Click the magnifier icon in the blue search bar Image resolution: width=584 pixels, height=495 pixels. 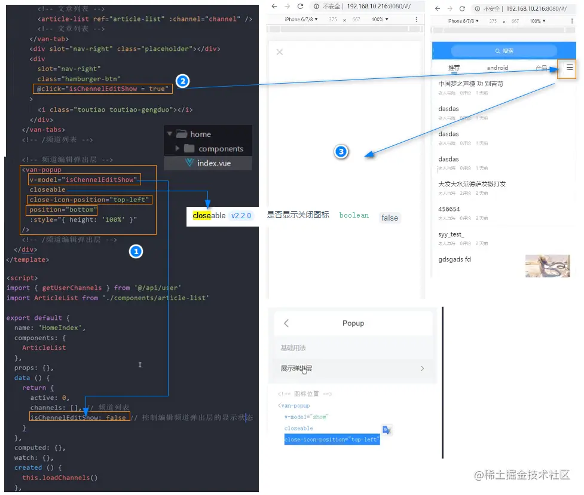point(497,51)
